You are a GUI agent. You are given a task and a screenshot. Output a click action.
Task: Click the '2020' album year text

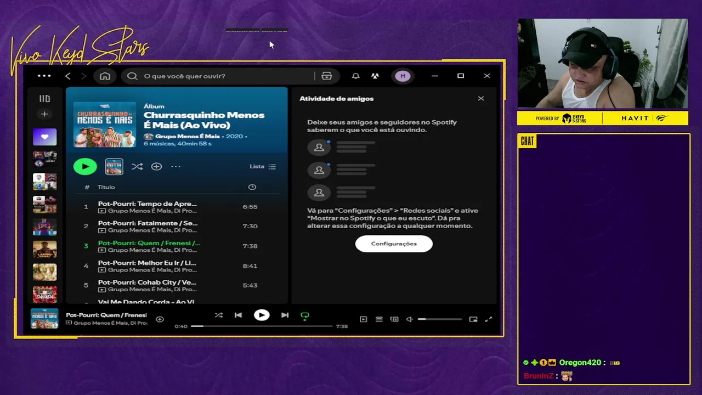point(234,136)
